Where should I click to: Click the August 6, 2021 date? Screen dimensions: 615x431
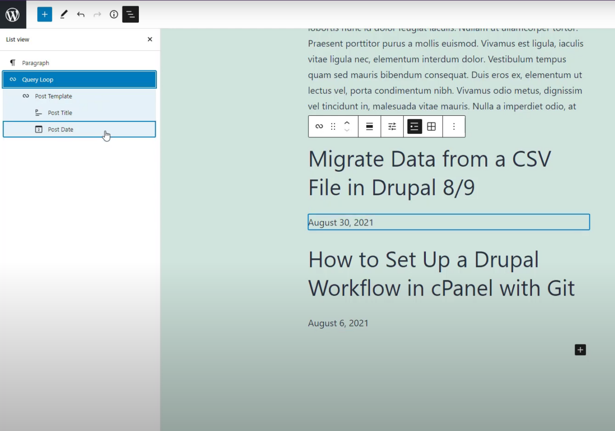(338, 323)
